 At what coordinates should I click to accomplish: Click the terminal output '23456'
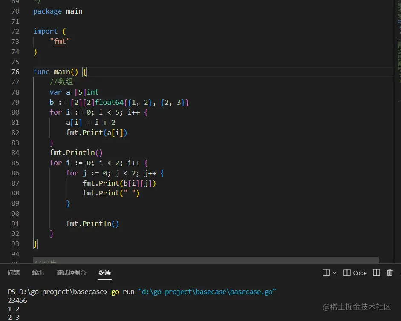point(17,301)
